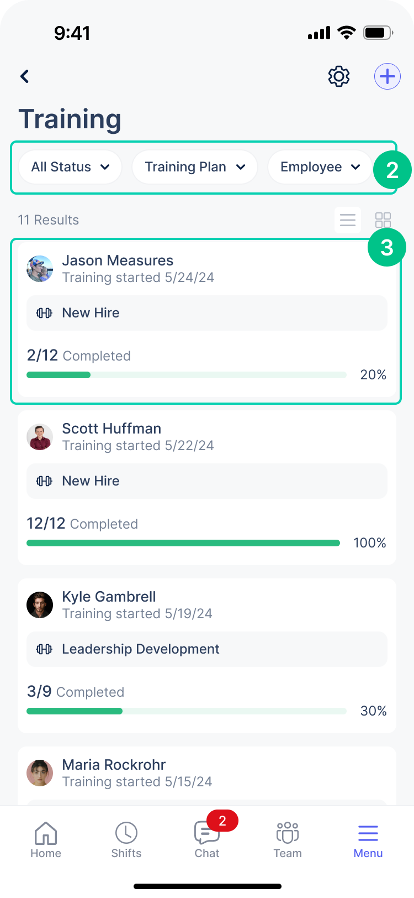Click Jason Measures' 20% progress bar
This screenshot has height=898, width=414.
[x=187, y=375]
